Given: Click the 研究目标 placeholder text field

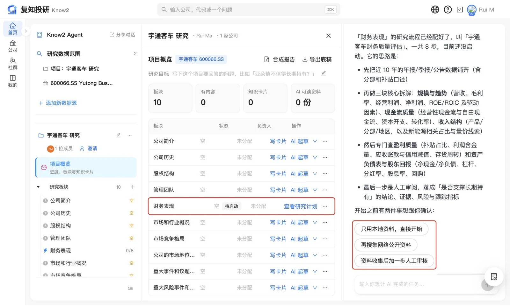Looking at the screenshot, I should pyautogui.click(x=244, y=74).
